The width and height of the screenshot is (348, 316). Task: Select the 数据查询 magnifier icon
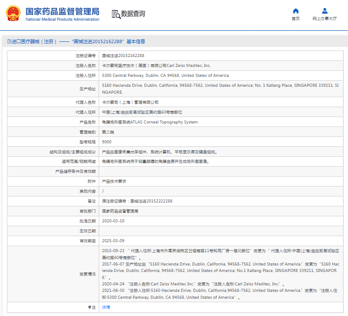tap(116, 14)
